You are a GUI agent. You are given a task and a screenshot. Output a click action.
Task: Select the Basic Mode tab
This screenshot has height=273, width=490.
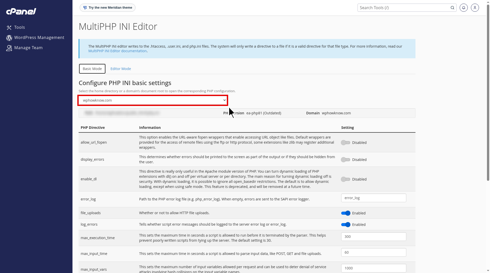[x=92, y=69]
